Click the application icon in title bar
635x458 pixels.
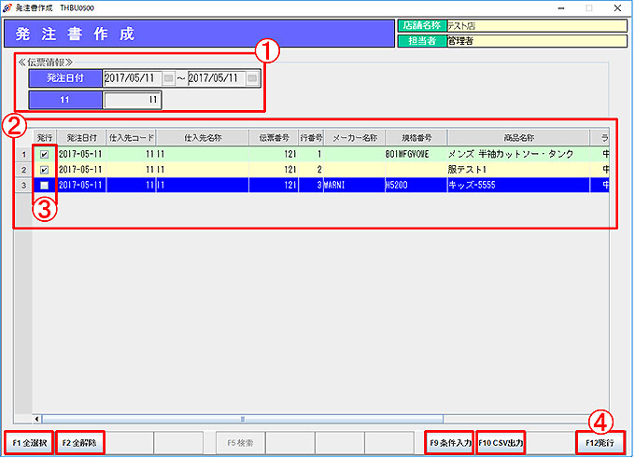click(8, 7)
